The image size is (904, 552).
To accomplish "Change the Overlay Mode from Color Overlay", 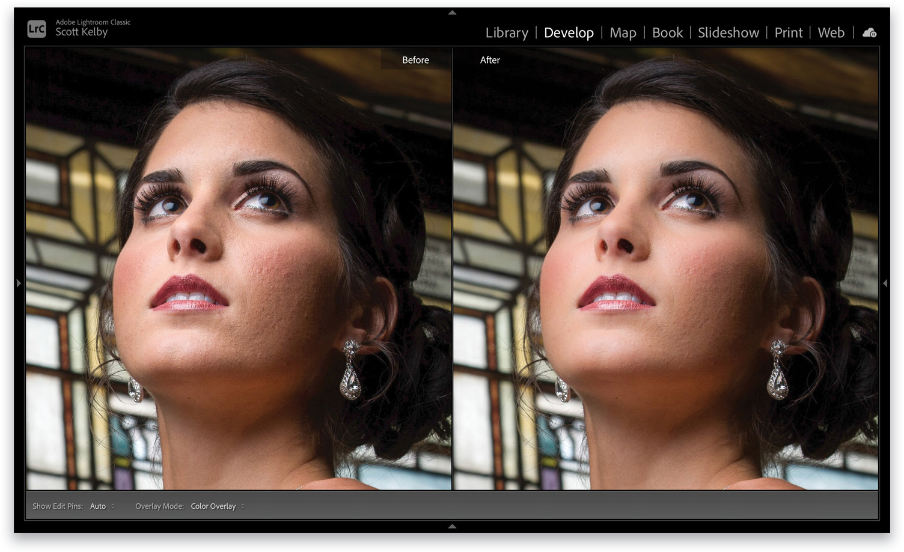I will click(215, 506).
